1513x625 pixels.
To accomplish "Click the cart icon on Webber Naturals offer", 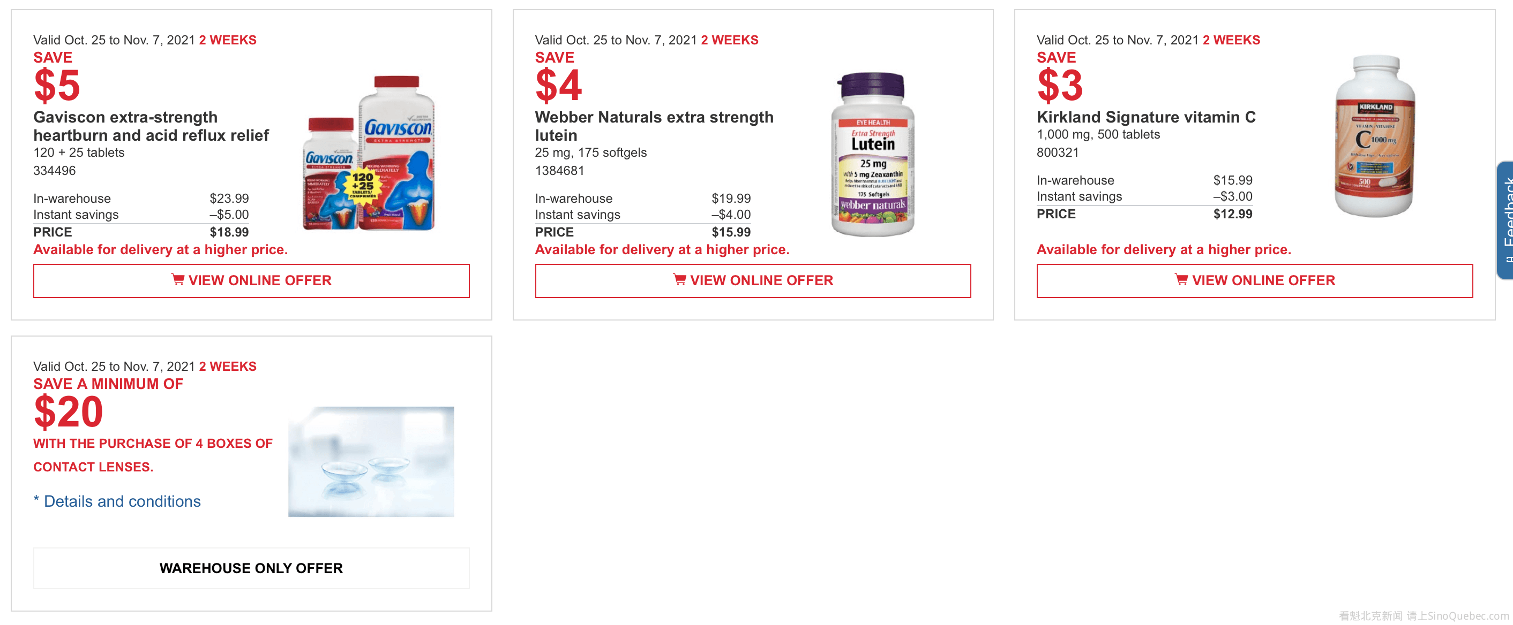I will tap(679, 279).
